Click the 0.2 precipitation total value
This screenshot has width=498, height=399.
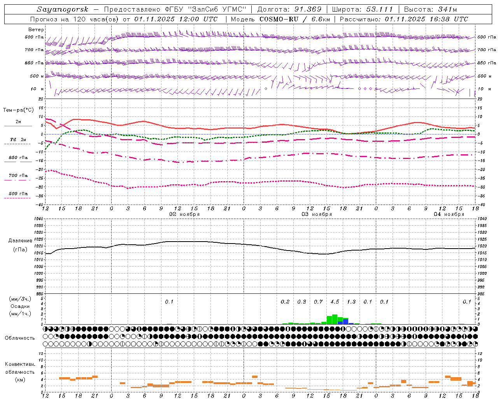click(x=285, y=302)
